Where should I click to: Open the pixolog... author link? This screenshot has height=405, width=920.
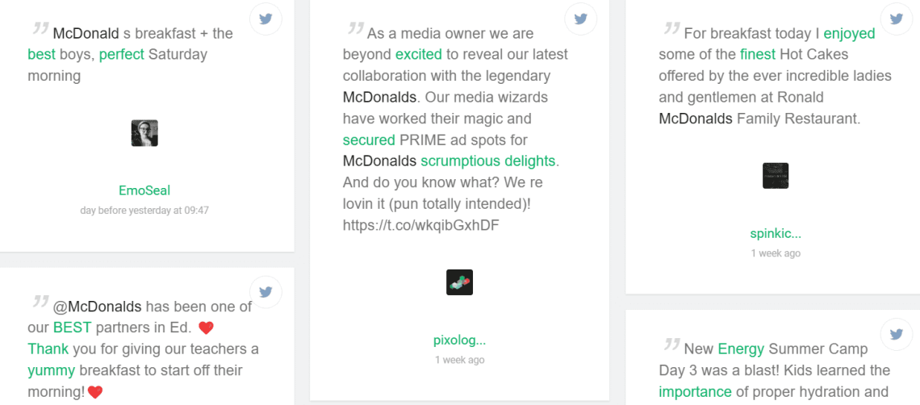click(459, 340)
